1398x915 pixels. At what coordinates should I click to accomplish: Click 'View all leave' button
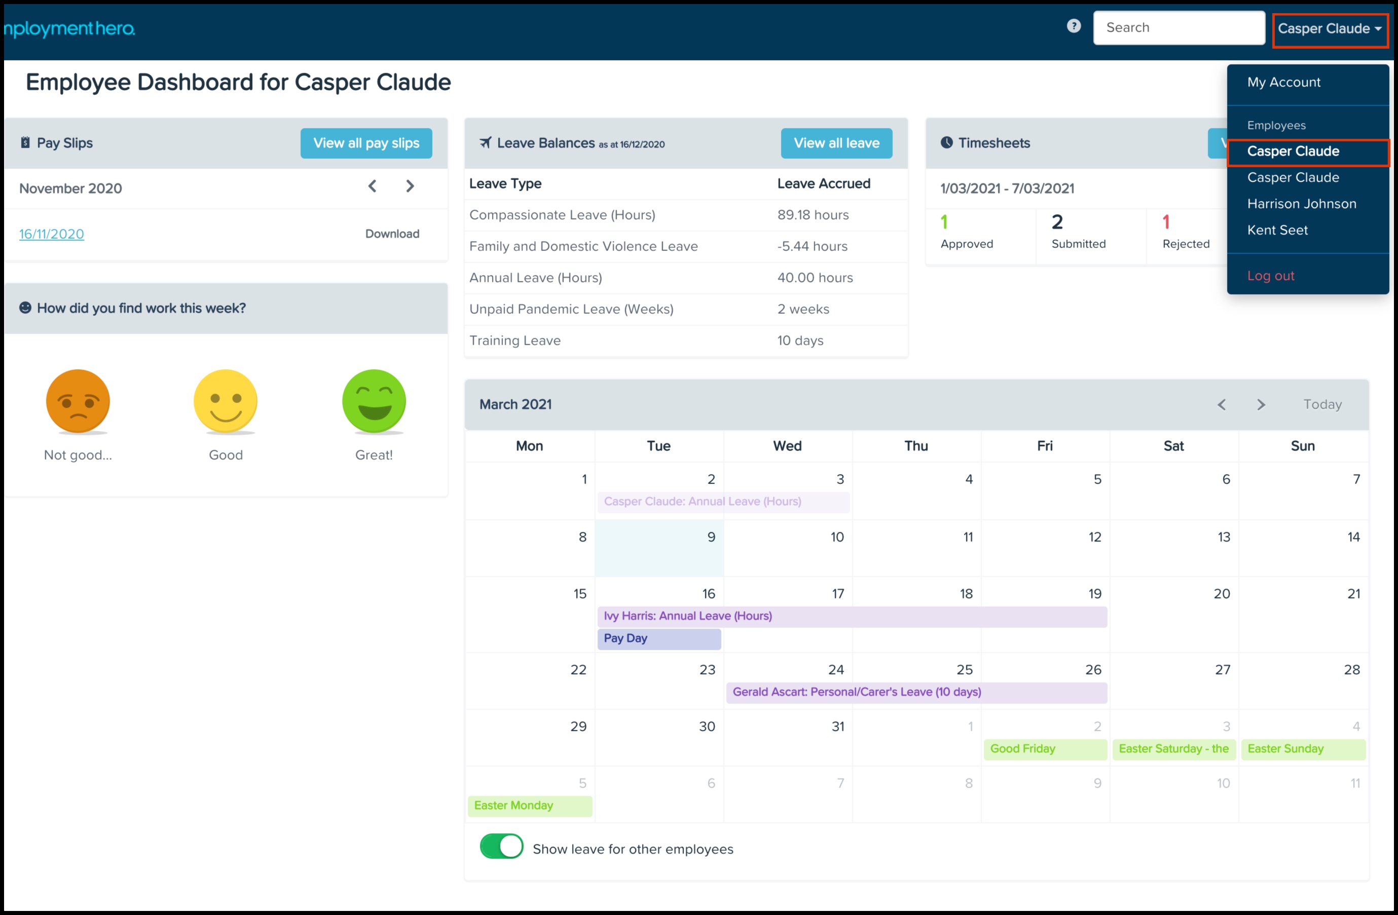tap(836, 143)
